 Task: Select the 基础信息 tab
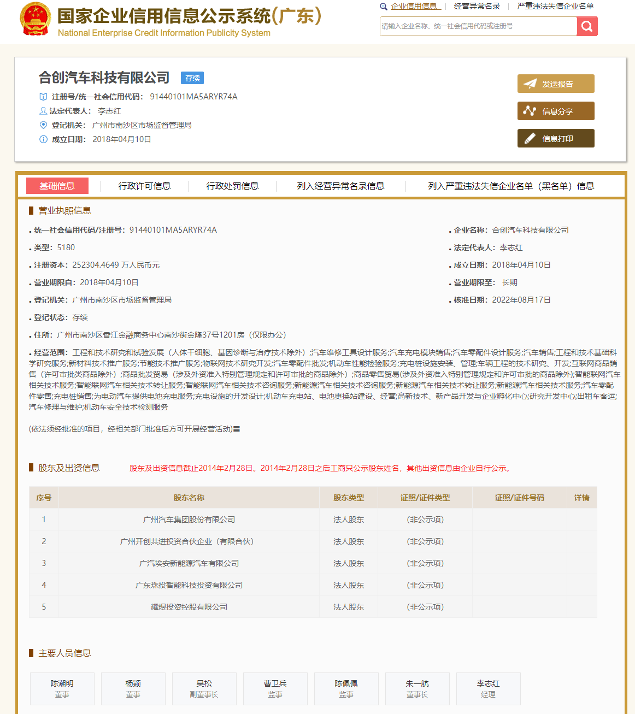[x=57, y=186]
